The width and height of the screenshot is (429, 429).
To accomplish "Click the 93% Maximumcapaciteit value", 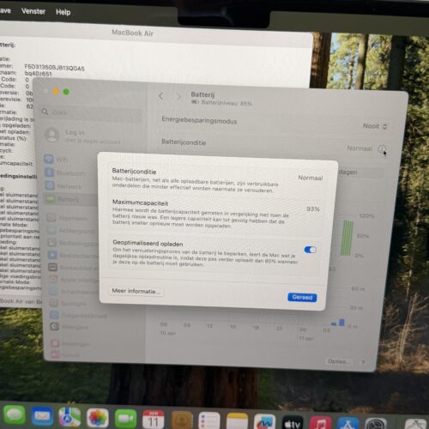I will [313, 209].
